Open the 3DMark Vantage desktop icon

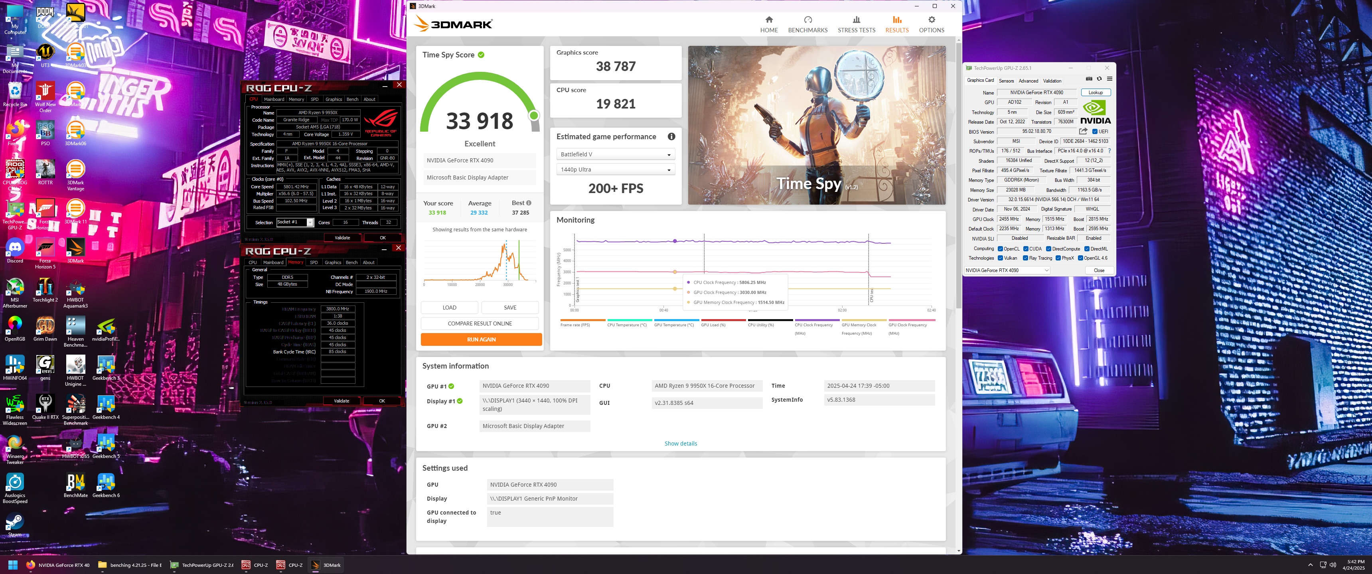pos(76,176)
